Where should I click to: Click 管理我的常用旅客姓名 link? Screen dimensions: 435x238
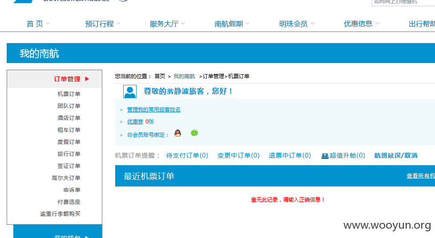point(154,110)
